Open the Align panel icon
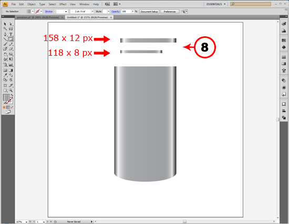Image resolution: width=289 pixels, height=224 pixels. pyautogui.click(x=284, y=111)
